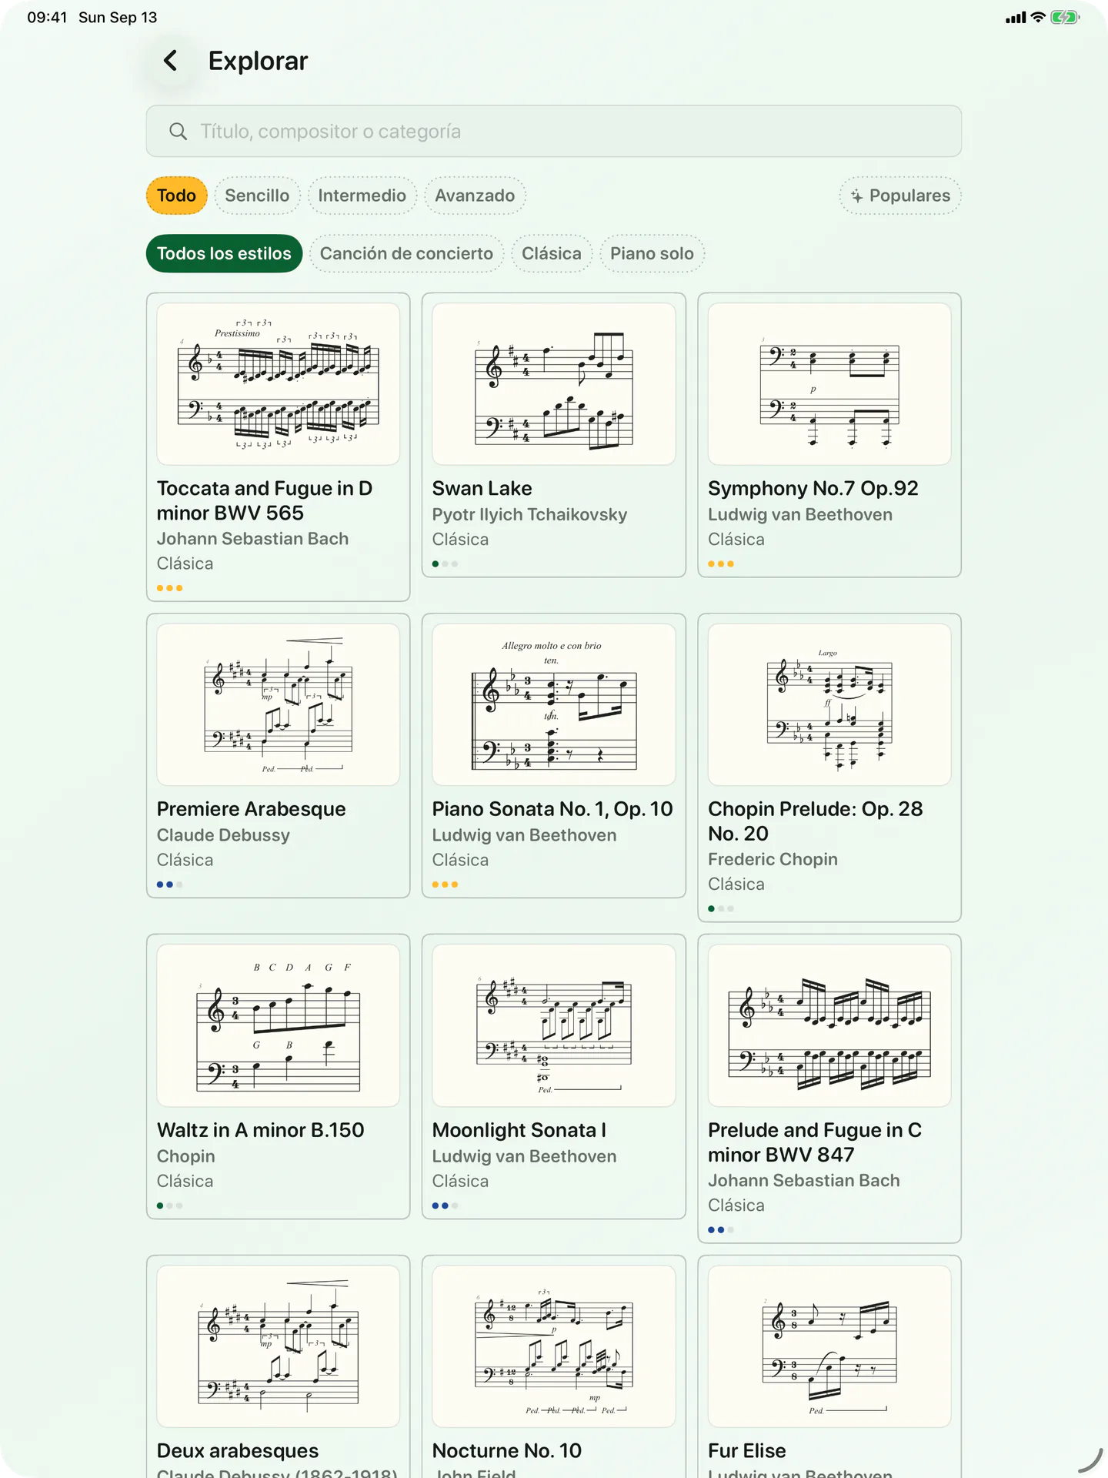The image size is (1108, 1478).
Task: Click the Waltz in A minor B.150 title
Action: point(261,1130)
